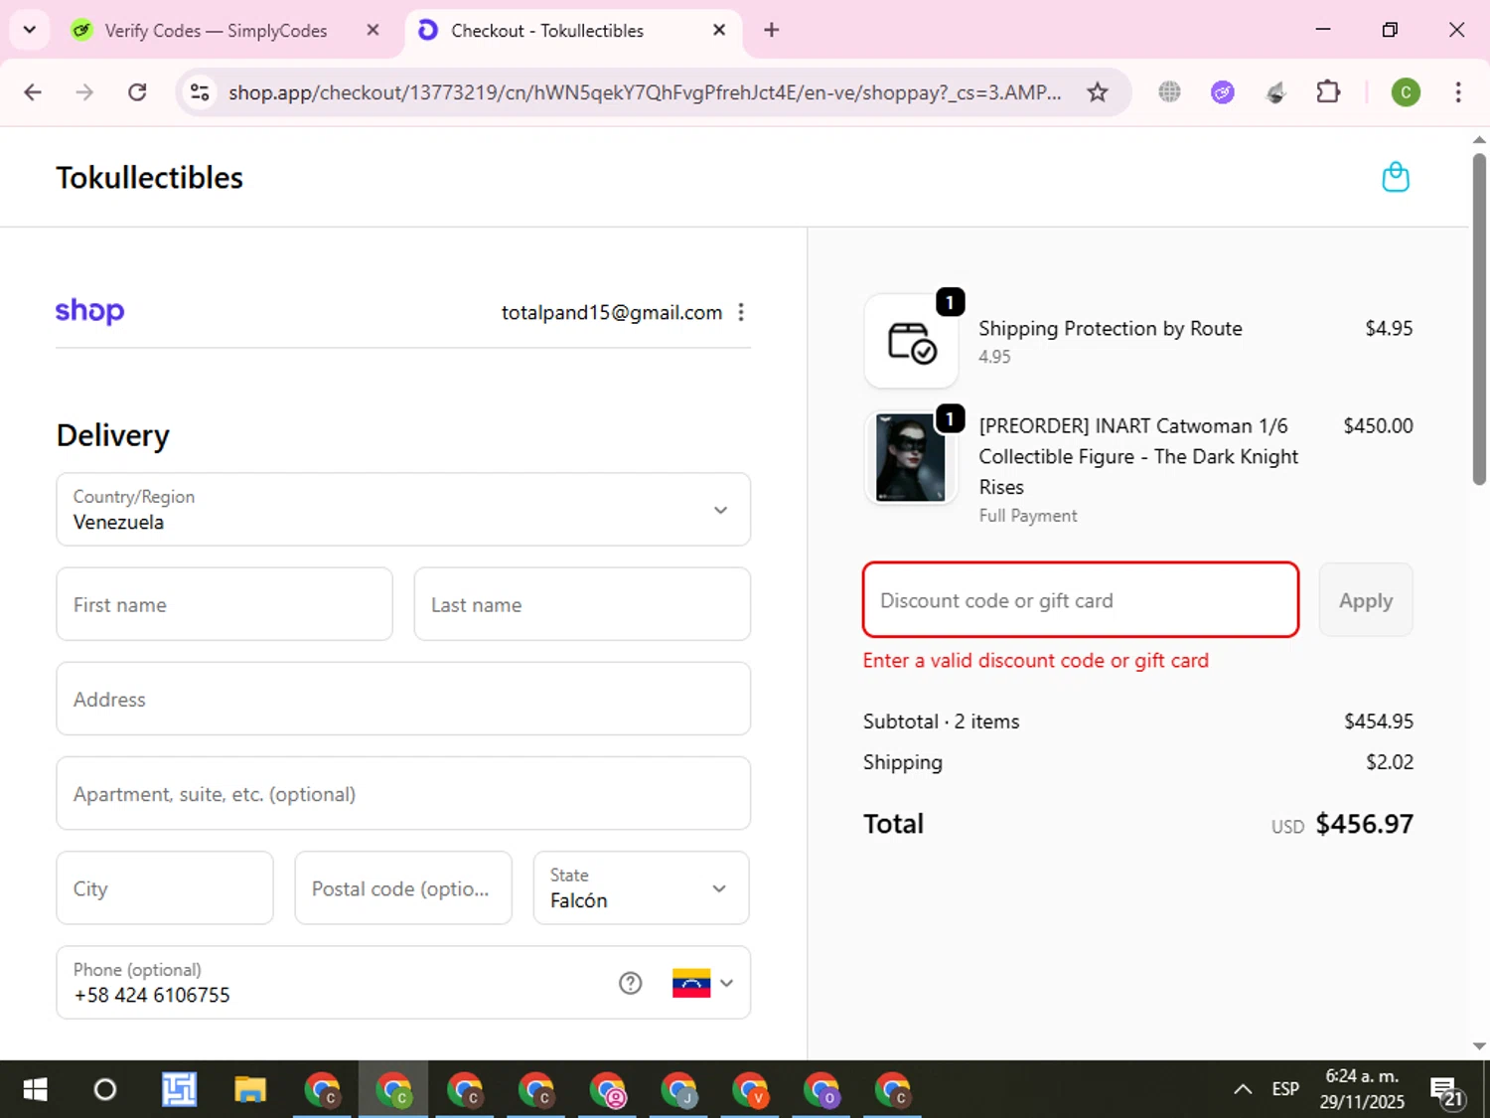Close the Verify Codes SimplyCodes tab
1490x1118 pixels.
(372, 30)
